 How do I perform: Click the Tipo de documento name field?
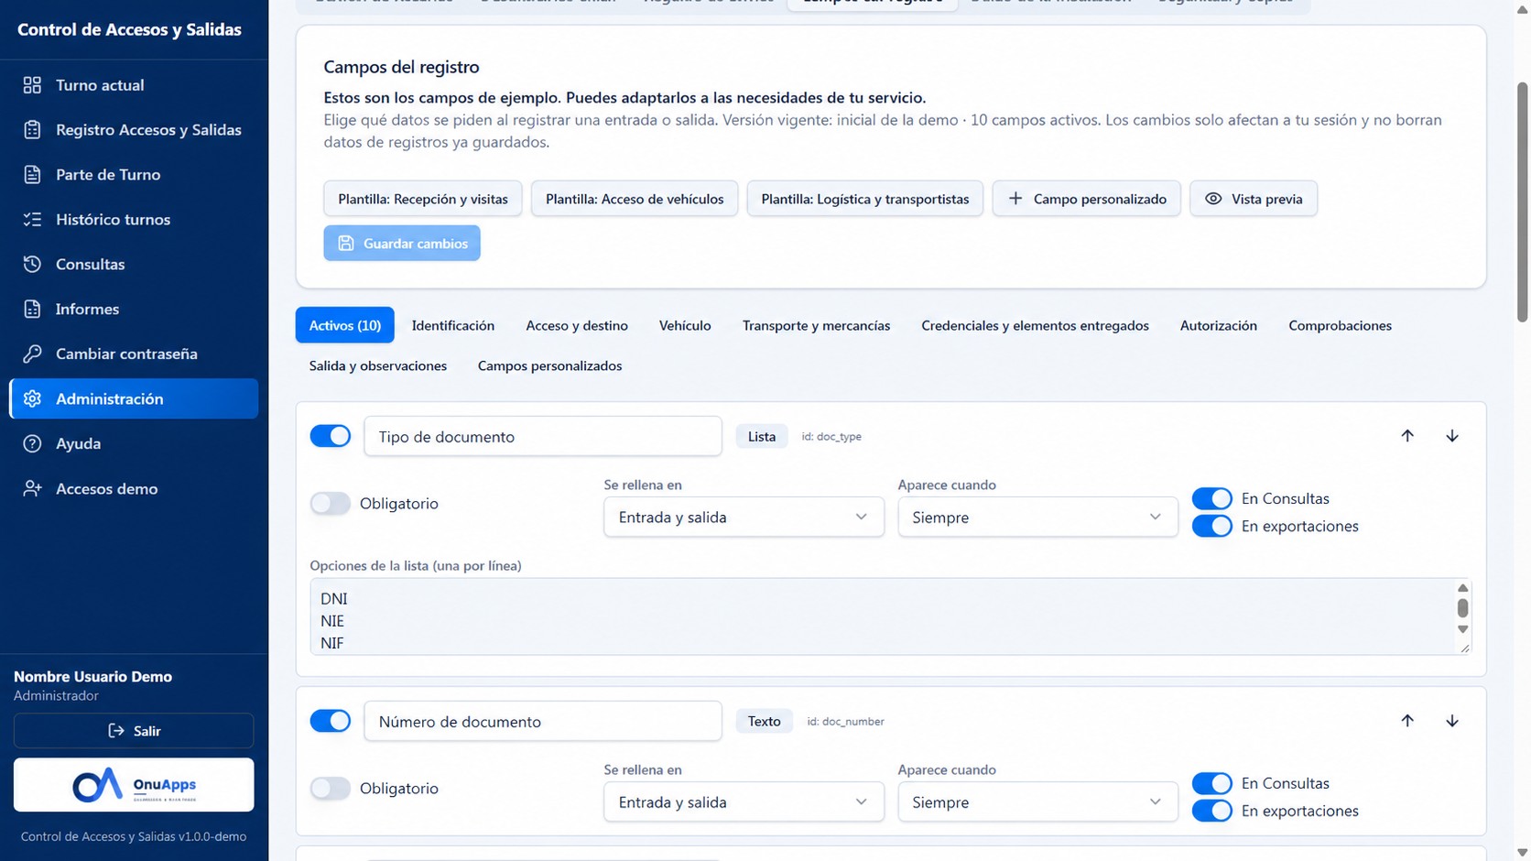(x=543, y=436)
